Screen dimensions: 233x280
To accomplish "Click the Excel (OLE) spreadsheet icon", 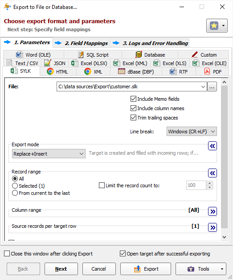I will click(x=196, y=63).
